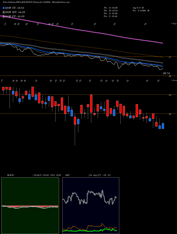Click the 'Avg V: 0 M' volume text
177x234 pixels.
pyautogui.click(x=138, y=7)
